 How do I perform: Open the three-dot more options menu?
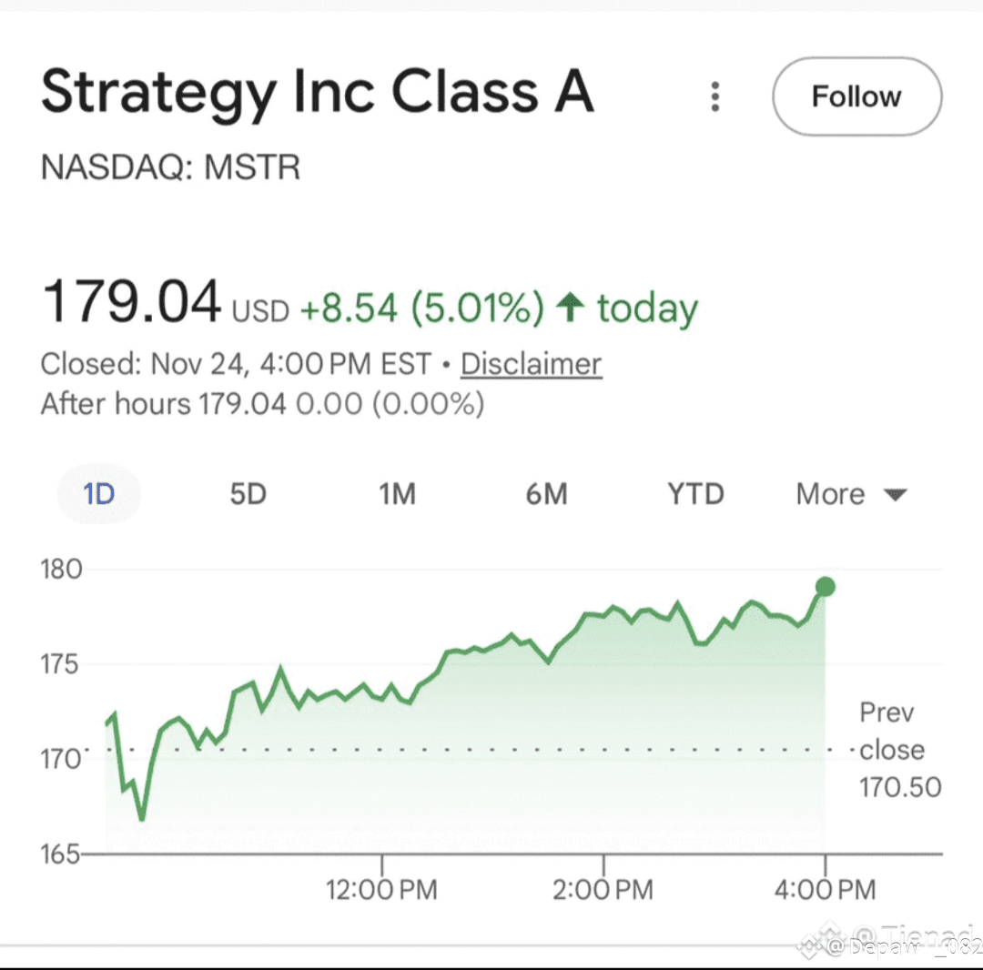click(715, 96)
